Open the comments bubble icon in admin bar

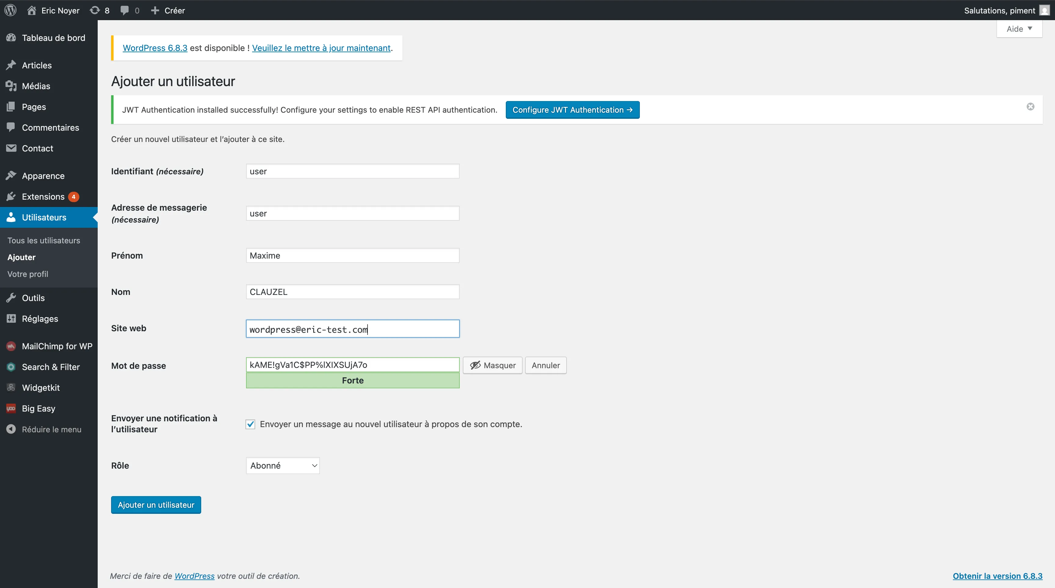pyautogui.click(x=125, y=10)
